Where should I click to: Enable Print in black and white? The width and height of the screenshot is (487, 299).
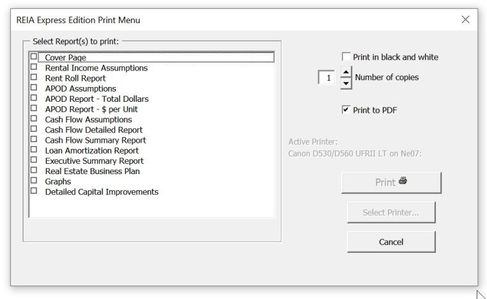point(346,57)
